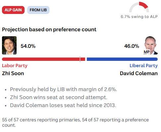Open the Liberal Party link

[x=144, y=66]
